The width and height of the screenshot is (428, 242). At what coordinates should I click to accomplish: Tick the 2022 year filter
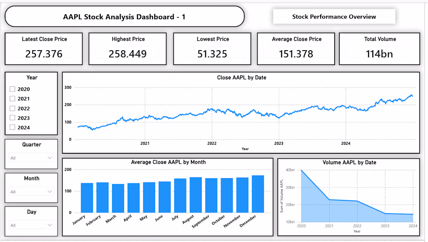pyautogui.click(x=12, y=108)
